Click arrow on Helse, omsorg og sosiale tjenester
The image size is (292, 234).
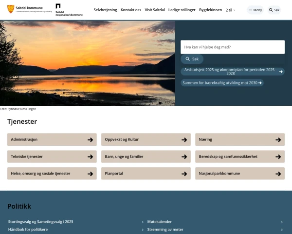(91, 174)
